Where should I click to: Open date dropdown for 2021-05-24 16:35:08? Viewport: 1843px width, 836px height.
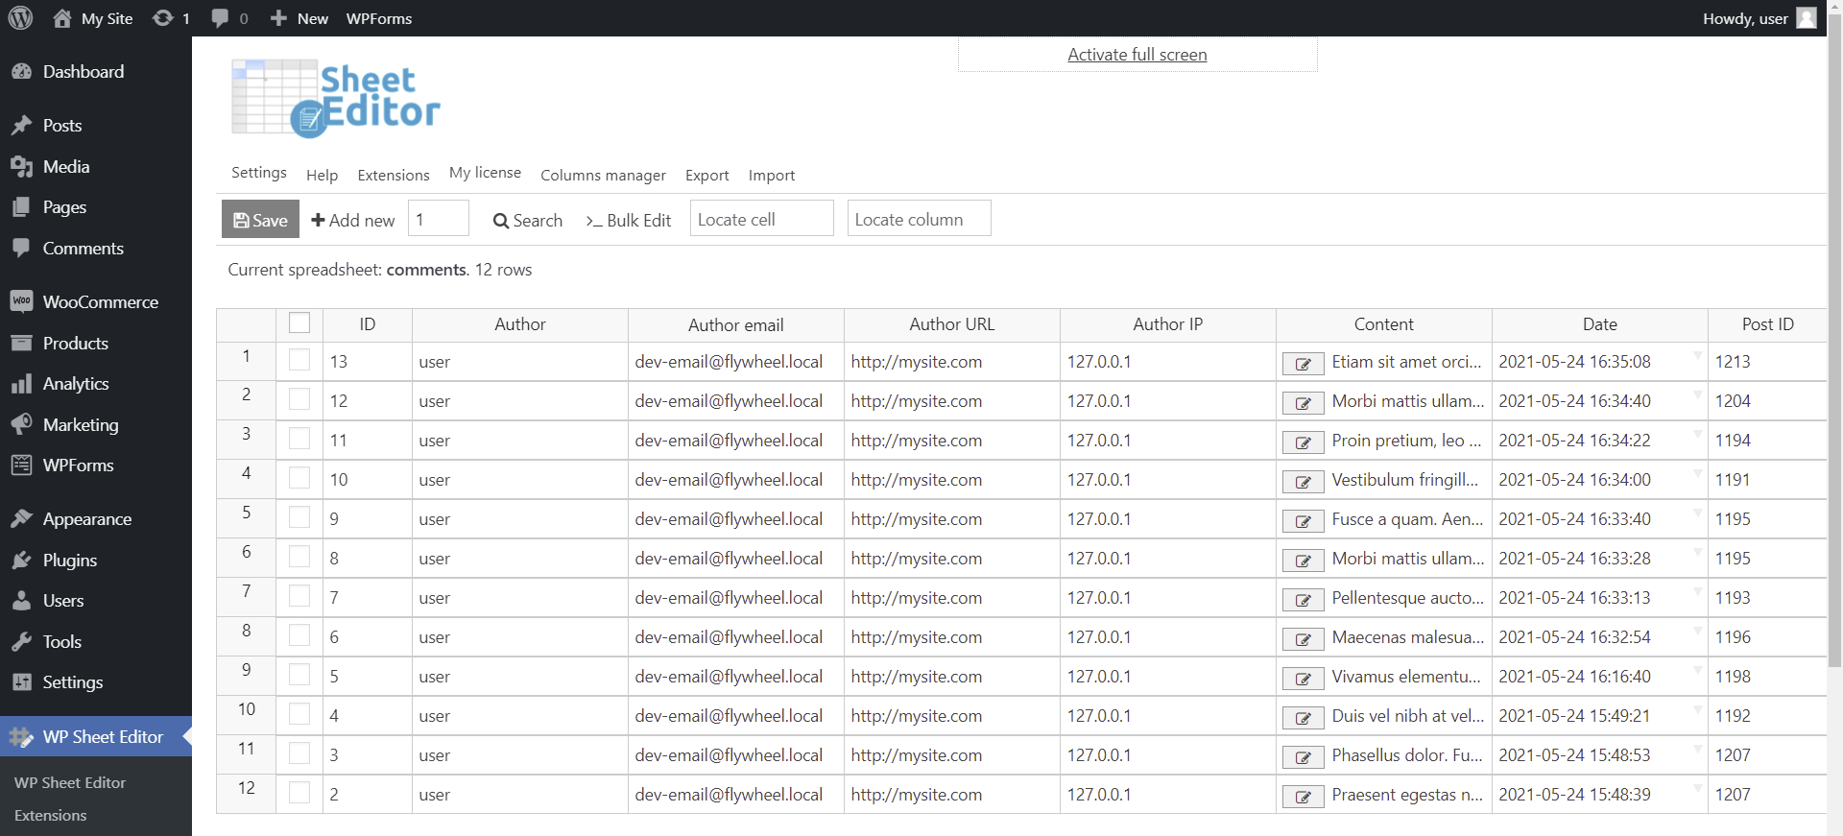(x=1697, y=356)
